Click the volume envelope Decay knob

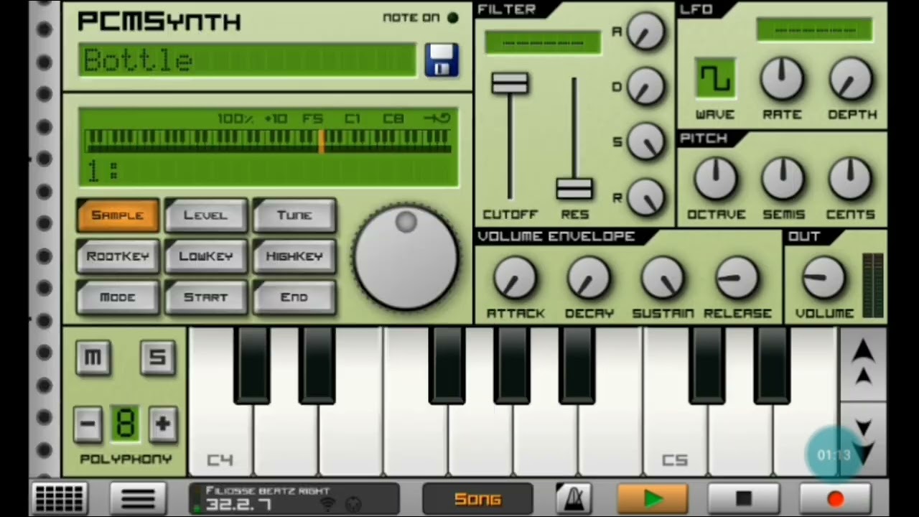(589, 279)
